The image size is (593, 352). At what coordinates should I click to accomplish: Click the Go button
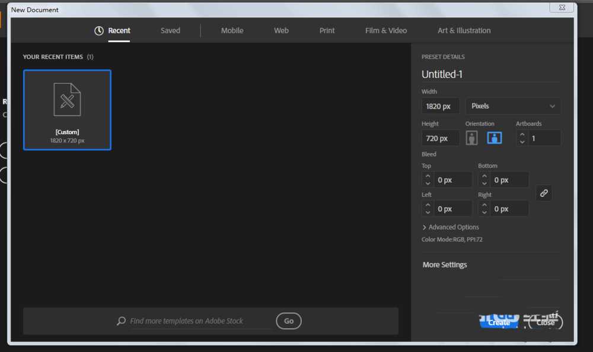(289, 321)
